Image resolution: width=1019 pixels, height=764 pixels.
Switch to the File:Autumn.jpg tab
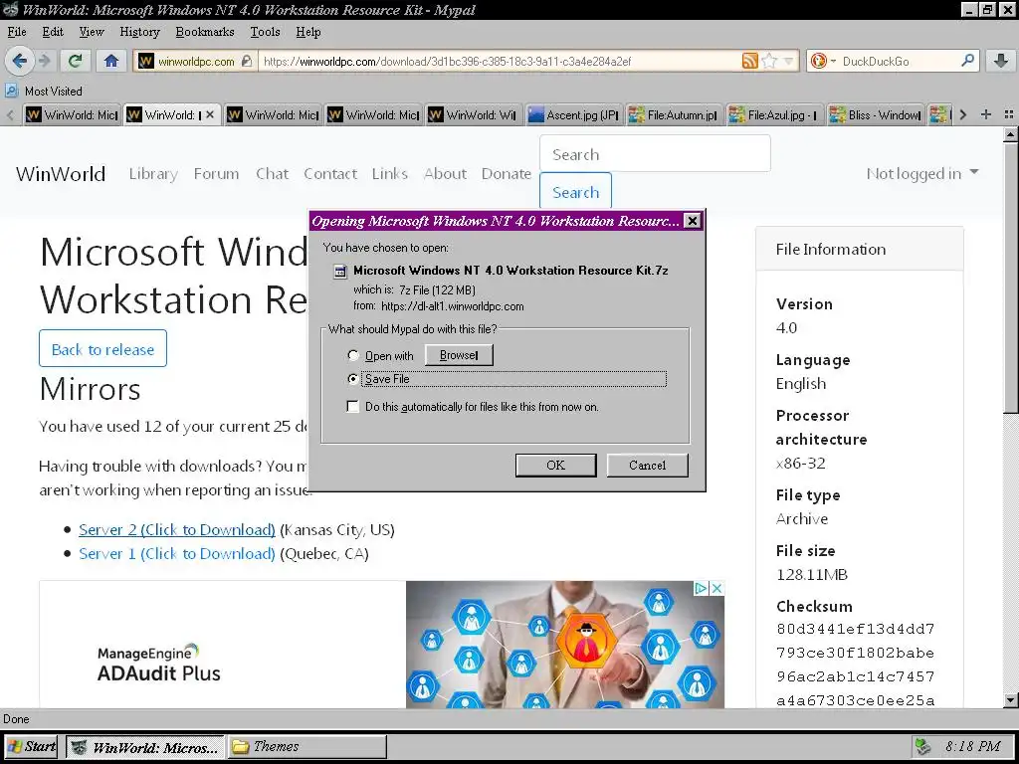tap(674, 115)
